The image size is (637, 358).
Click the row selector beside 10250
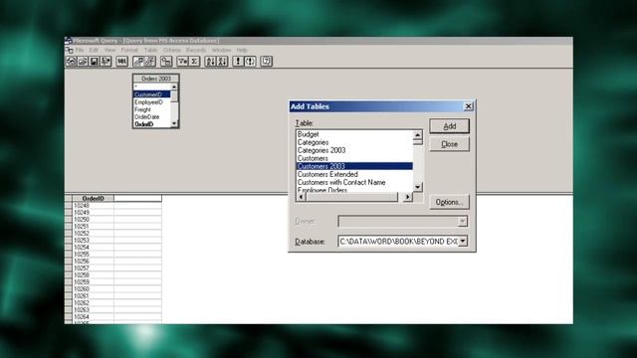[x=69, y=219]
